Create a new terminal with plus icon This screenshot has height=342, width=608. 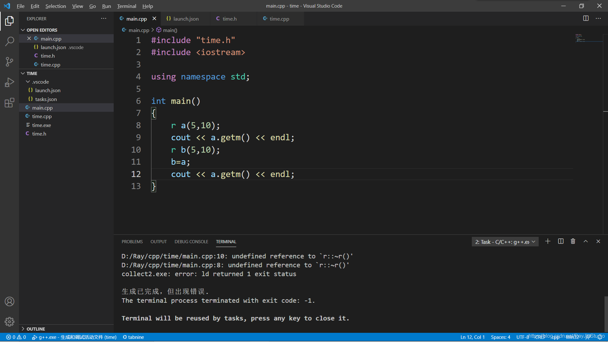[x=548, y=242]
